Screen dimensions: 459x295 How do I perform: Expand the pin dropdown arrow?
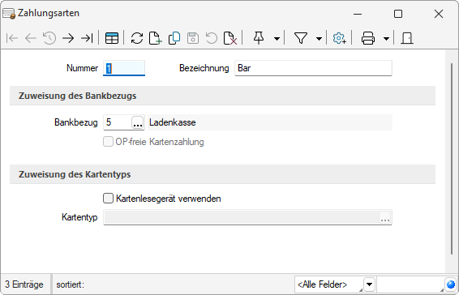click(x=277, y=39)
